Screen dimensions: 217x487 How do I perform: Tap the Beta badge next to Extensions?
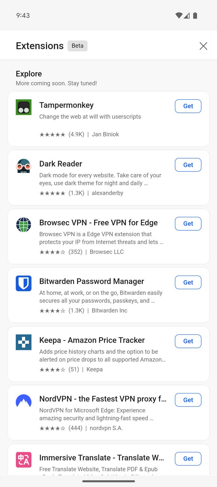[77, 46]
